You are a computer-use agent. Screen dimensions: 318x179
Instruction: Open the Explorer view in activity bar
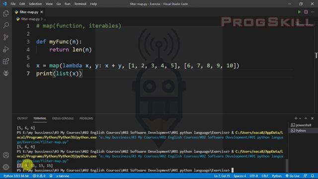[6, 13]
